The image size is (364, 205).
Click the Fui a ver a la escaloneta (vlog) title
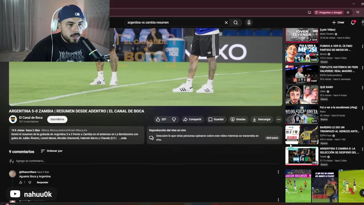338,107
